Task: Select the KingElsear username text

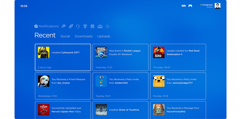Action: pyautogui.click(x=208, y=5)
